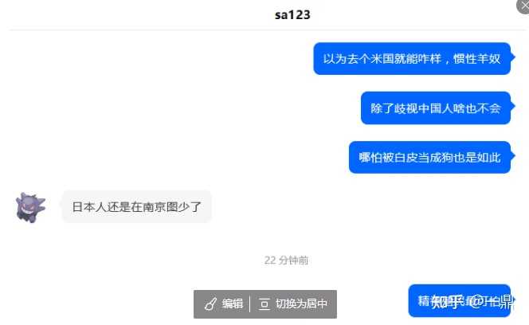Click the partially hidden blue message at bottom
The width and height of the screenshot is (529, 325).
click(x=459, y=301)
